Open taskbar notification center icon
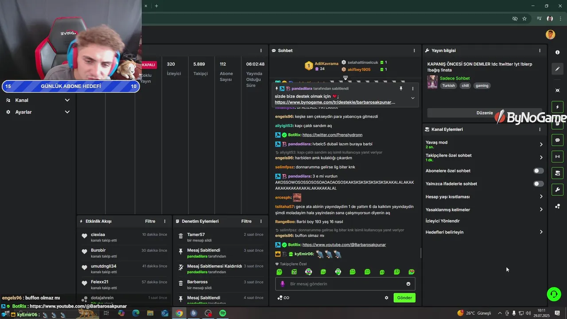Viewport: 567px width, 319px height. [x=557, y=313]
